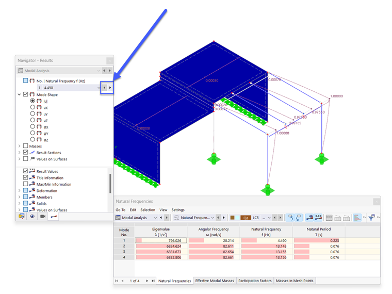This screenshot has height=294, width=392.
Task: Click next load case arrow beside LC5
Action: click(281, 218)
